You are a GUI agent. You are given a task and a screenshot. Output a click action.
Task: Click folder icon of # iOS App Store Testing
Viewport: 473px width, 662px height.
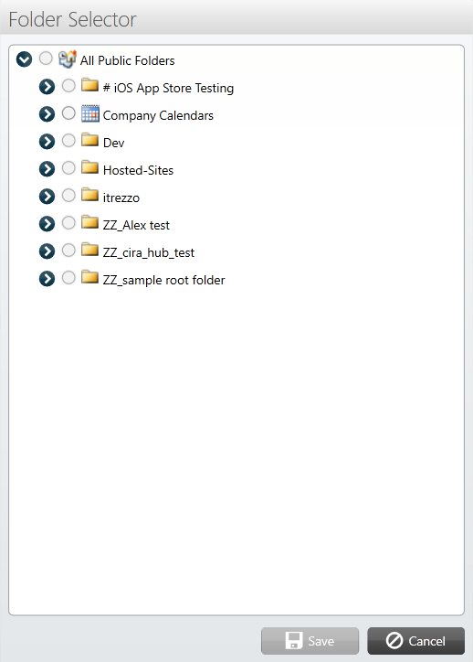click(x=89, y=85)
